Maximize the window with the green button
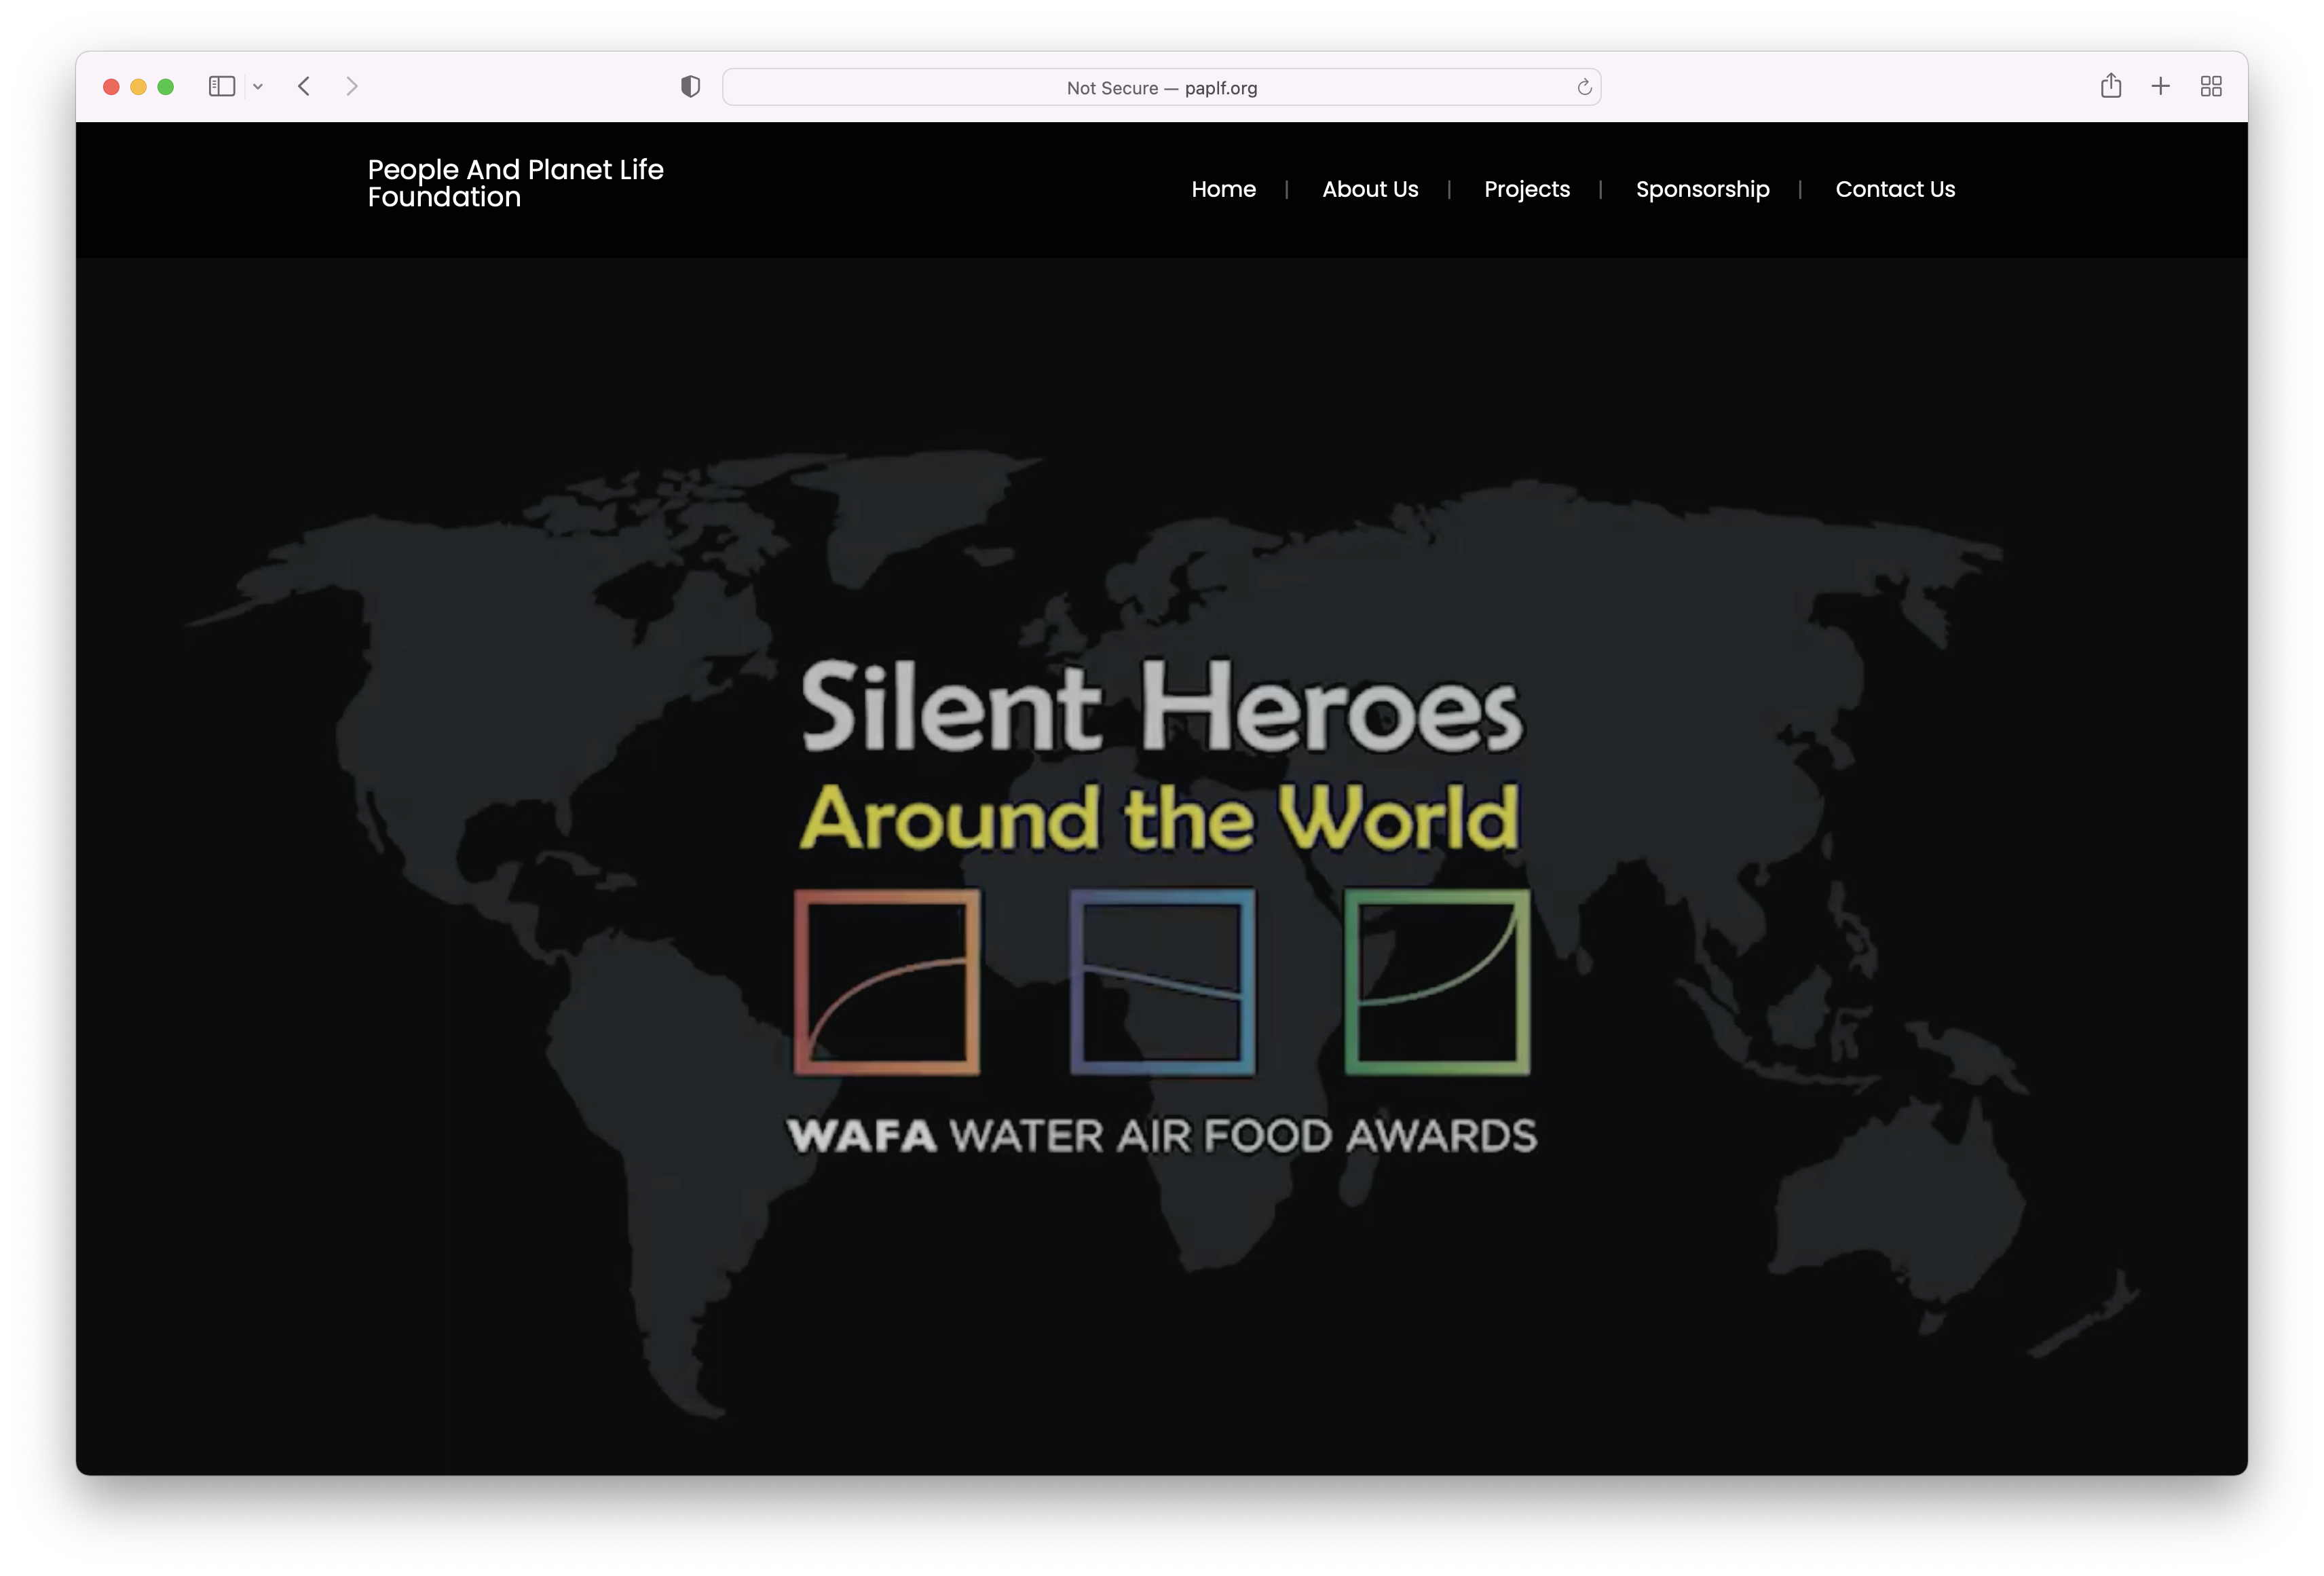 coord(165,87)
